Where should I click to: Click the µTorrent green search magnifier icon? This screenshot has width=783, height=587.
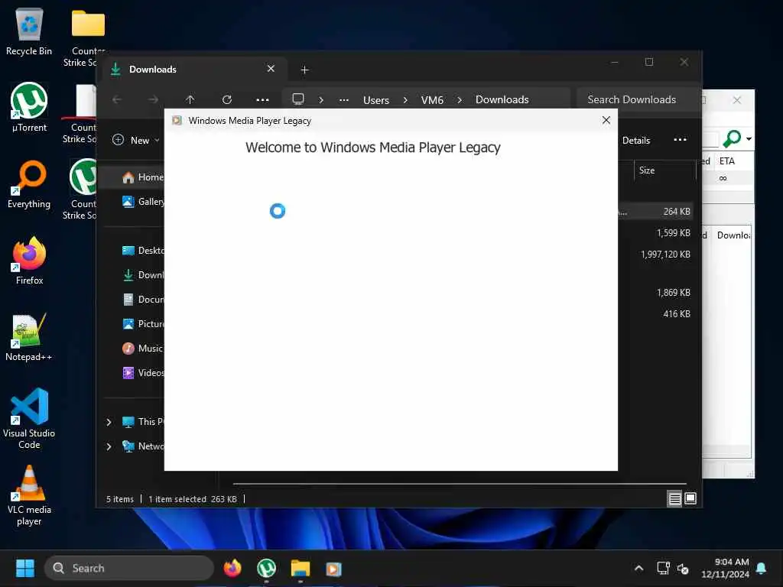click(x=732, y=138)
